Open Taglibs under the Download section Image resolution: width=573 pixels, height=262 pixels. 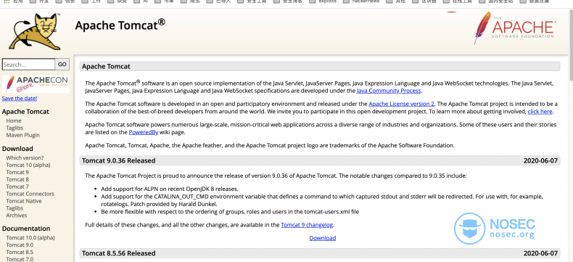(15, 208)
